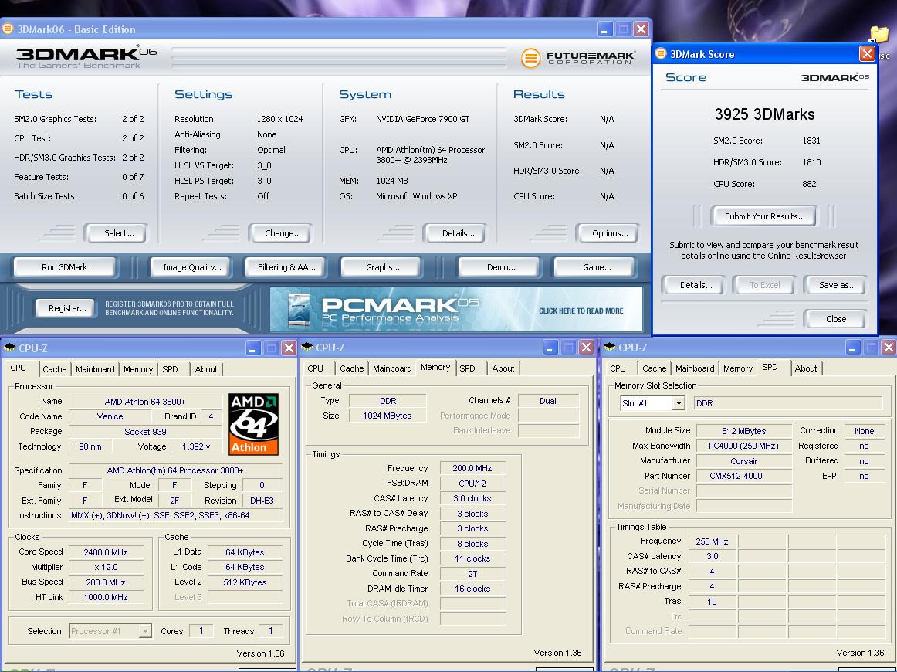Open Details... in 3DMark Score window
This screenshot has height=672, width=897.
(693, 285)
